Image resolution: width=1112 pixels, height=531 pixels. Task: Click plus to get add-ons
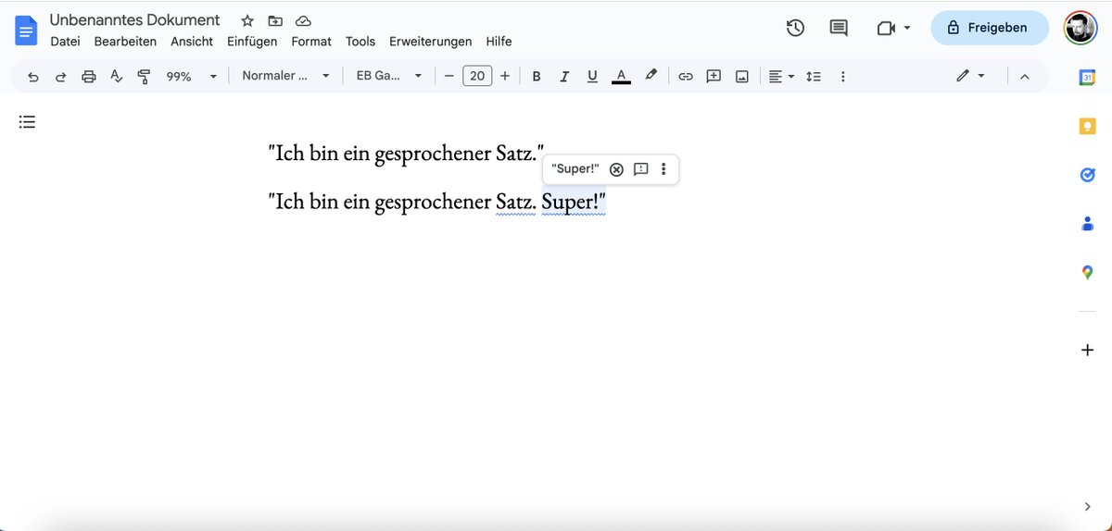click(x=1087, y=350)
